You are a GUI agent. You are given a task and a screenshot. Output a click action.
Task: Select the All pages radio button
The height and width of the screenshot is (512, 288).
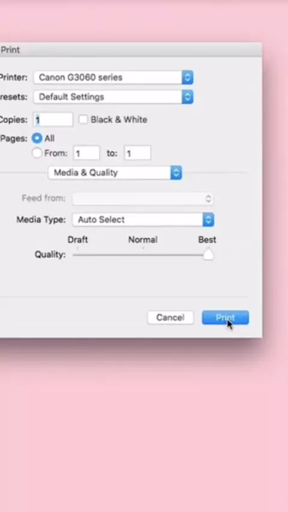(x=37, y=138)
